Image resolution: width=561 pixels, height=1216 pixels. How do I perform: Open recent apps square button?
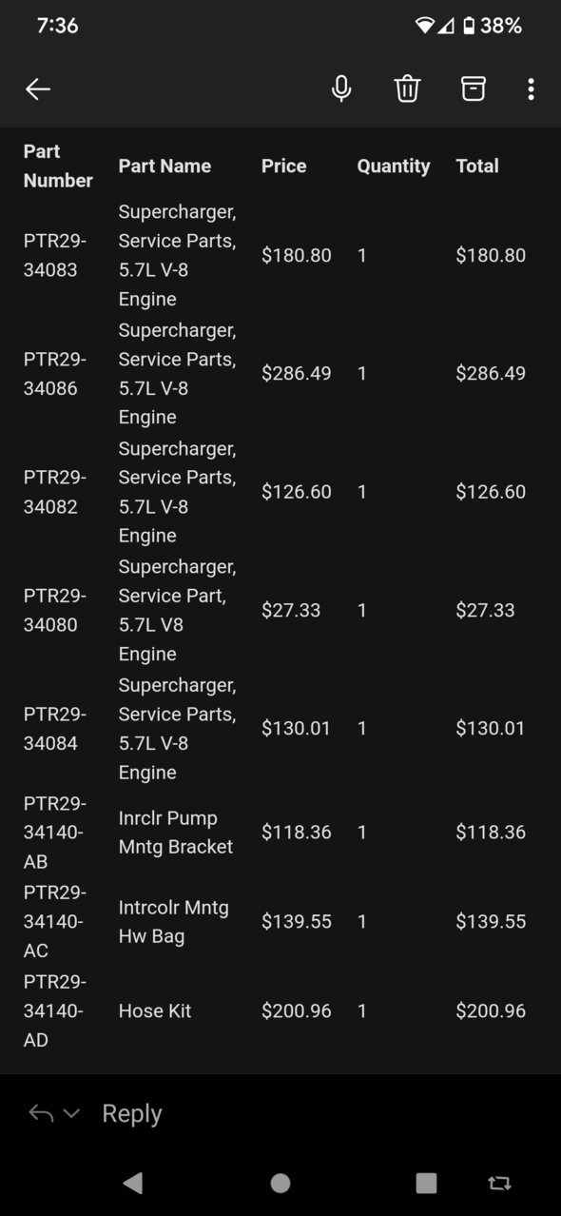[x=426, y=1183]
